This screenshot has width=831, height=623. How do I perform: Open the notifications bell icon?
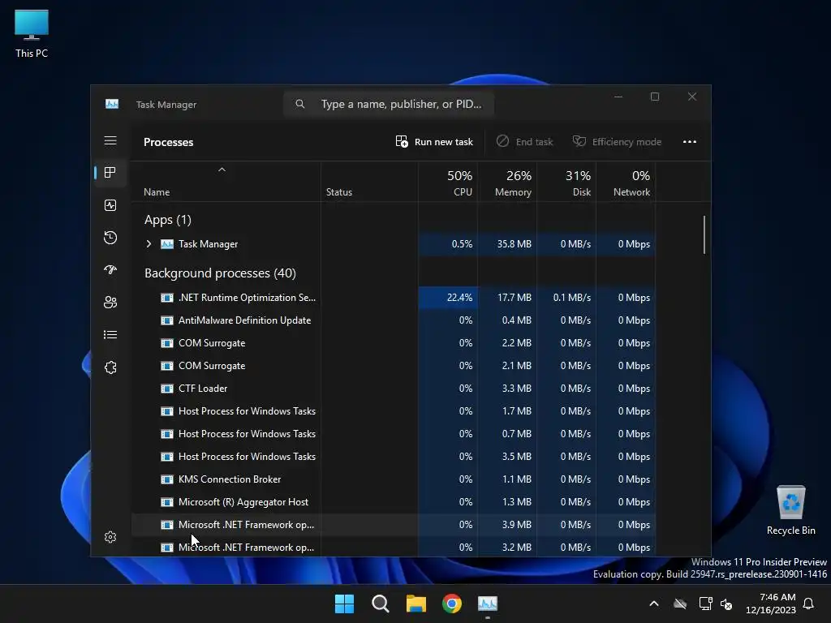click(809, 604)
